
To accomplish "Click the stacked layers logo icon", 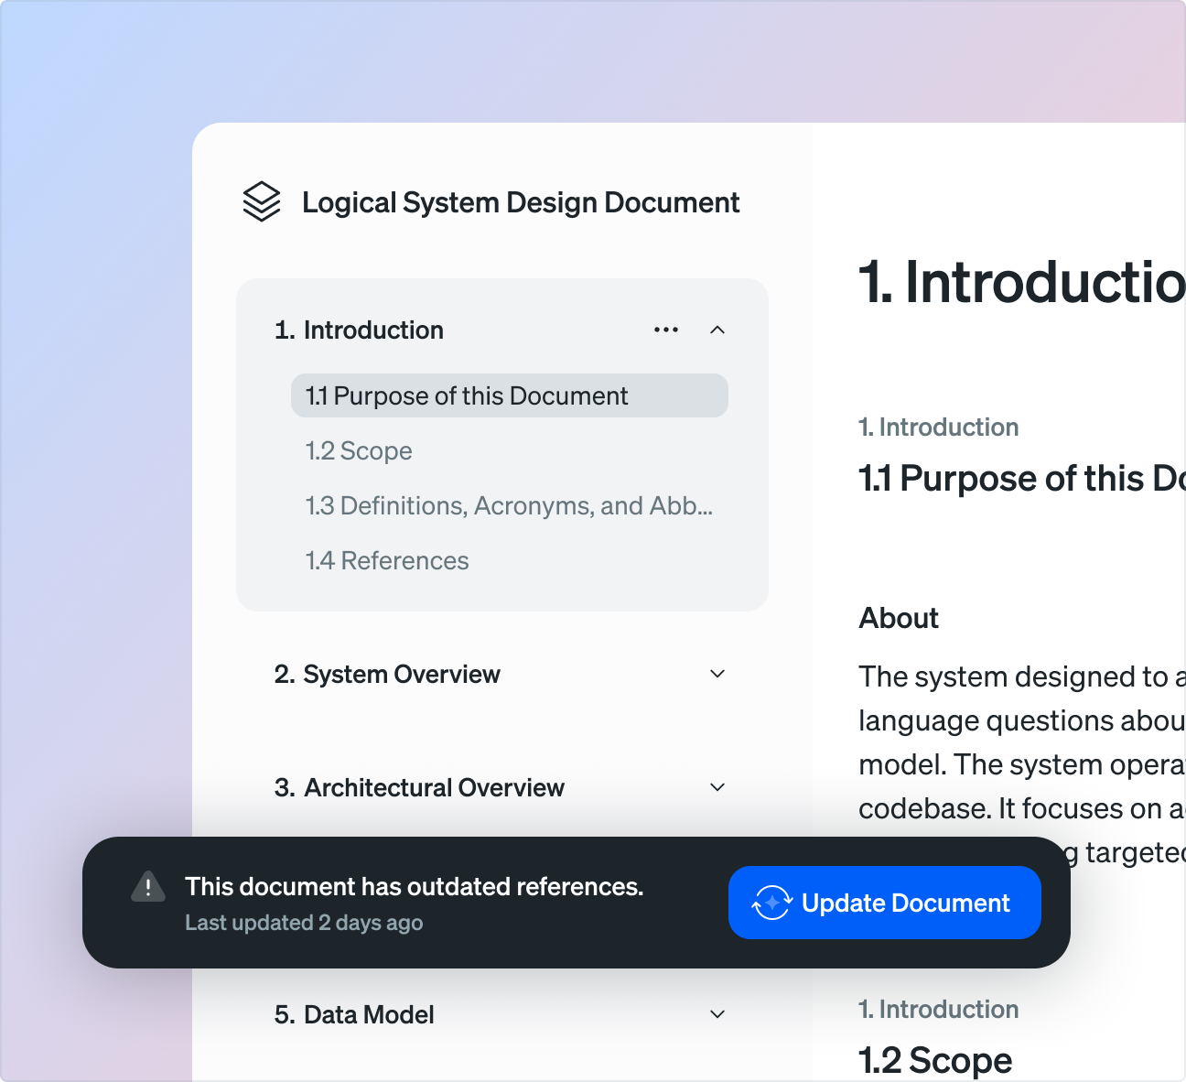I will 262,202.
